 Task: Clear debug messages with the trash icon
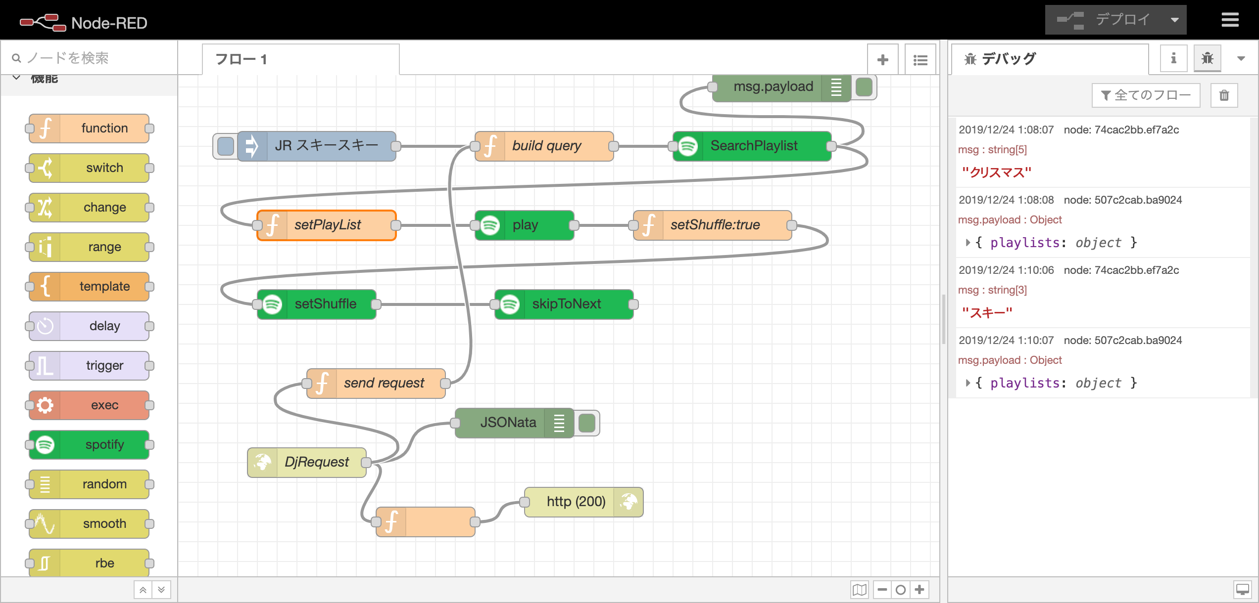pos(1224,95)
